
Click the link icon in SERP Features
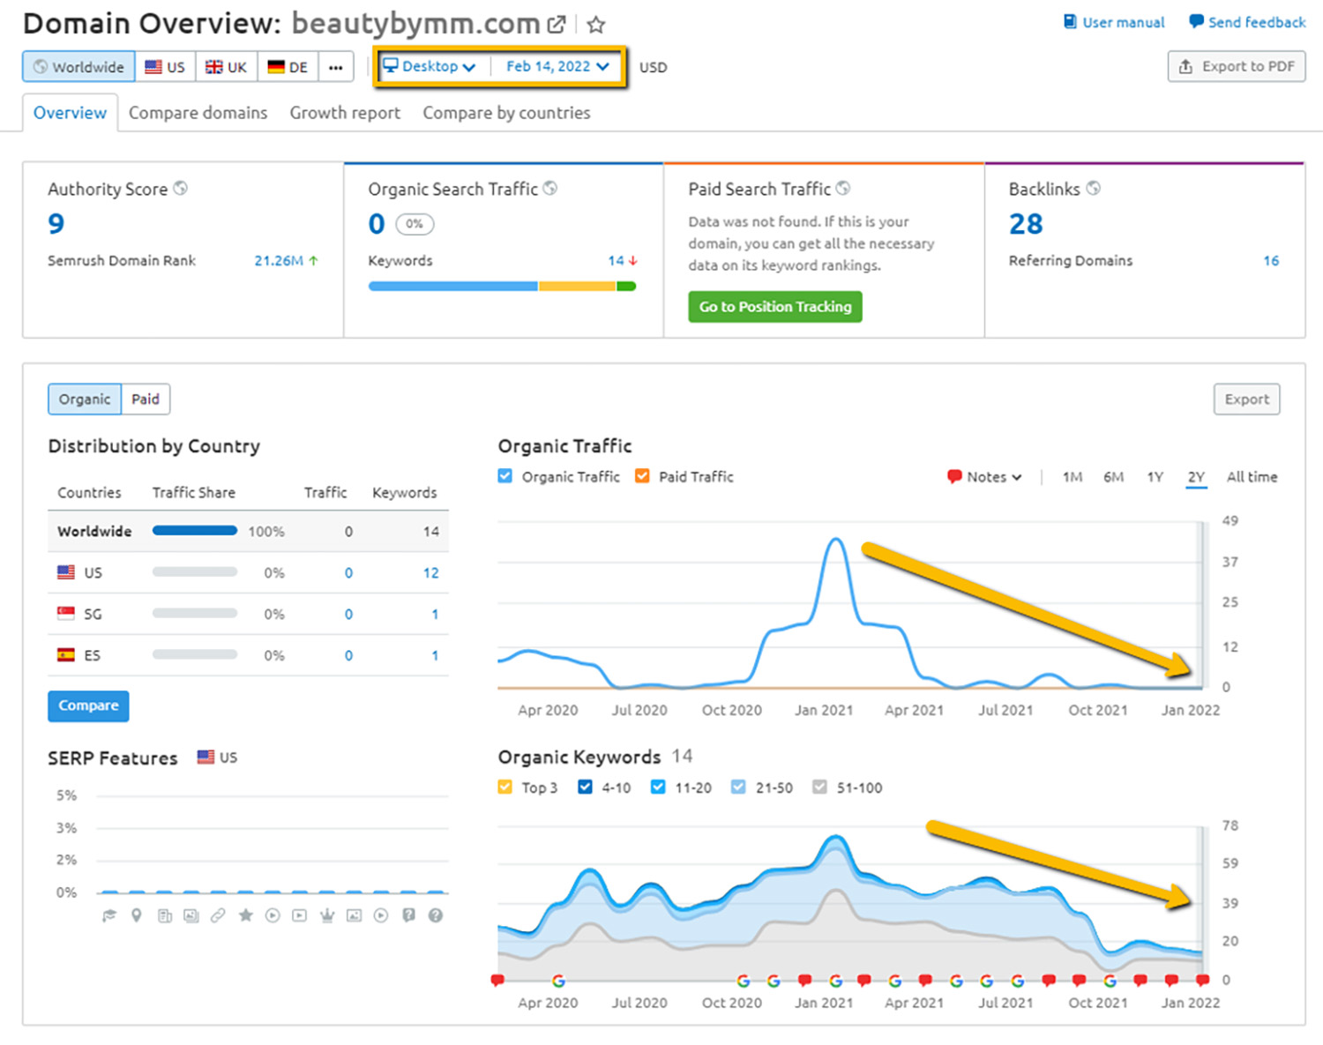[x=218, y=915]
